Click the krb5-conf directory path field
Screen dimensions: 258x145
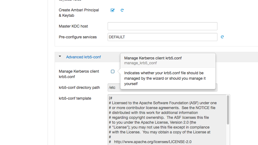click(x=114, y=87)
